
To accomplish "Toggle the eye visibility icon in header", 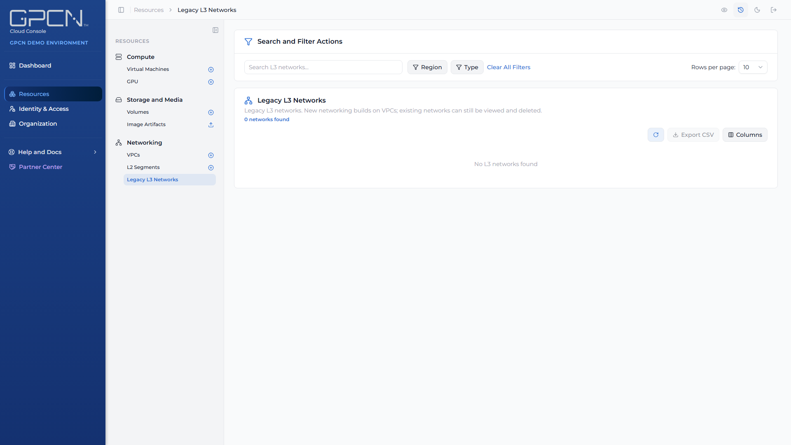I will click(724, 10).
